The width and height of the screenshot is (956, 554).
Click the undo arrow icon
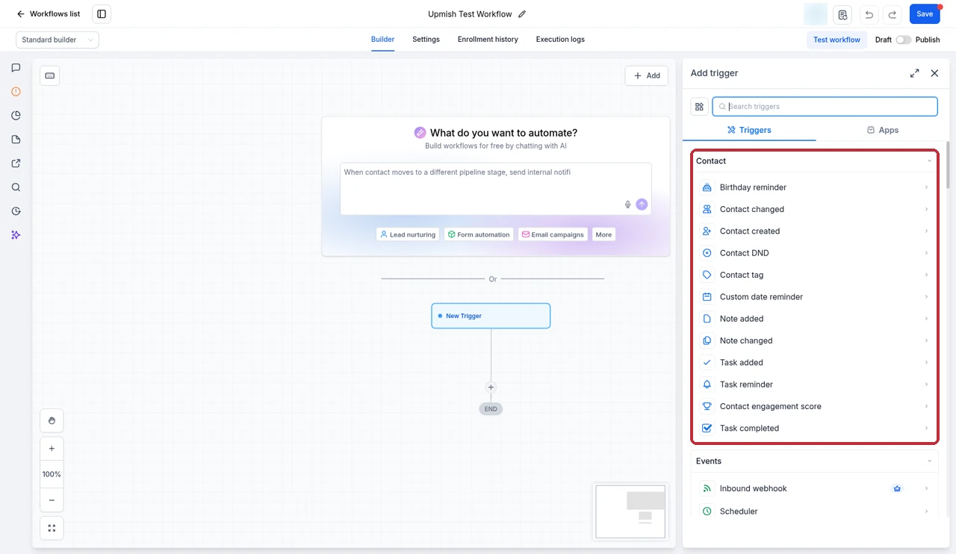[869, 14]
